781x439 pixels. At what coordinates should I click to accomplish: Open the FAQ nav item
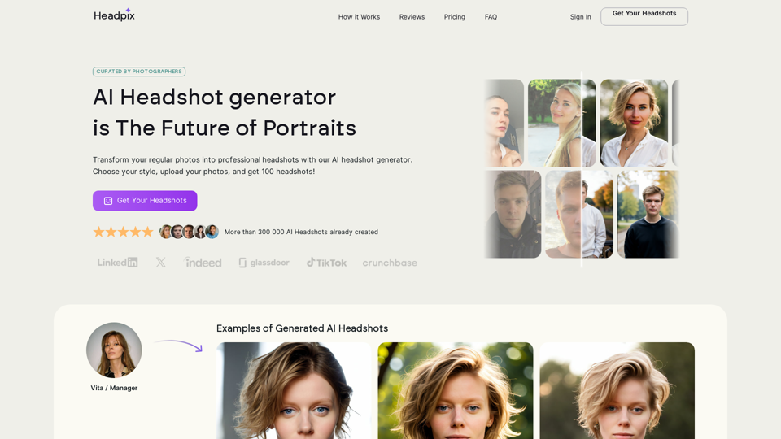tap(491, 17)
